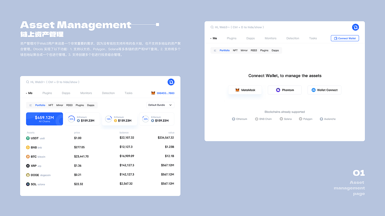385x216 pixels.
Task: Open Deteciton tab in left panel
Action: (108, 93)
